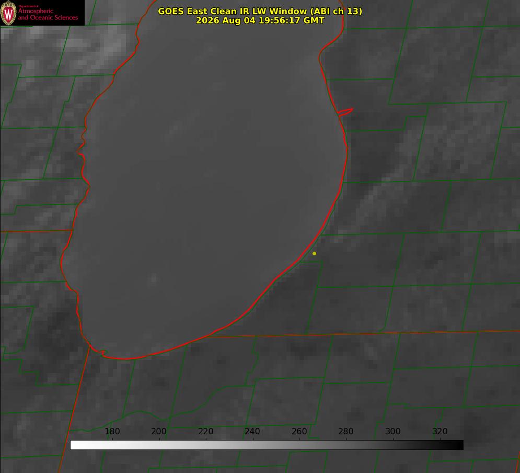Click the 260 tick label on colorbar
The image size is (520, 473).
point(299,432)
